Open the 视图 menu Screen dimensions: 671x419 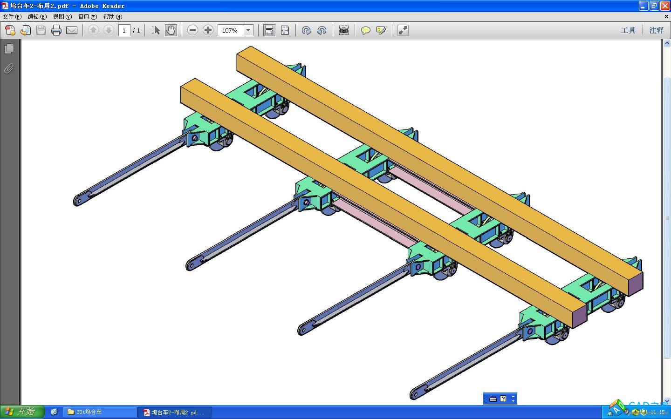[62, 17]
